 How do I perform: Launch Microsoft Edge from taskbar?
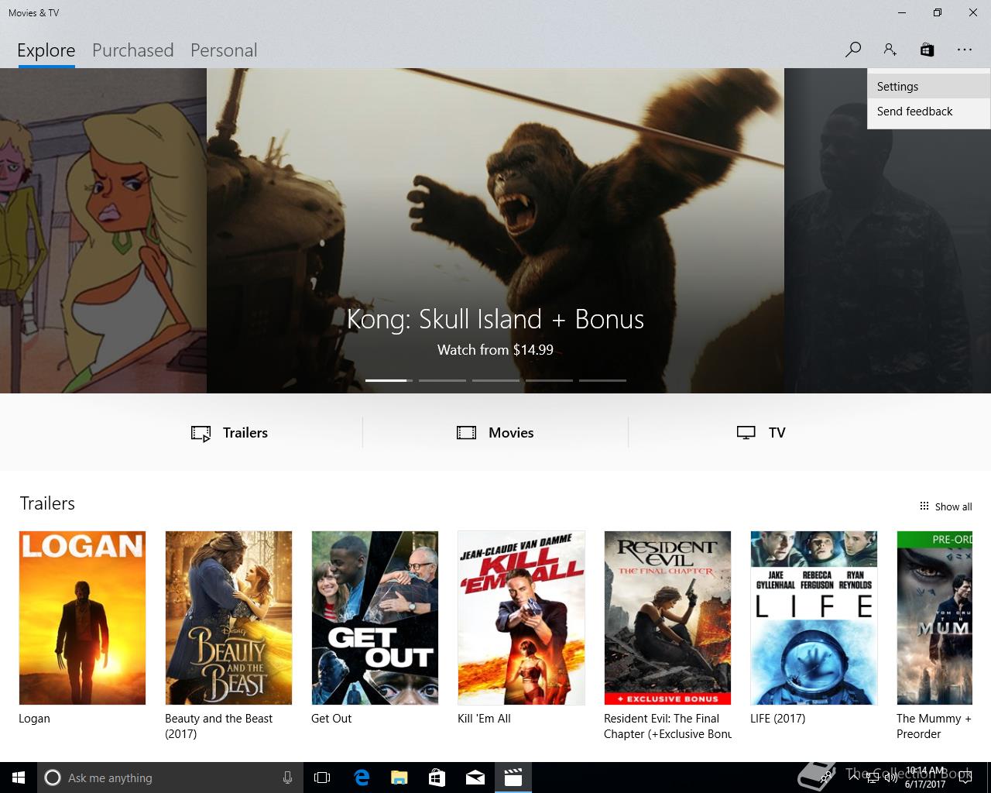click(362, 778)
